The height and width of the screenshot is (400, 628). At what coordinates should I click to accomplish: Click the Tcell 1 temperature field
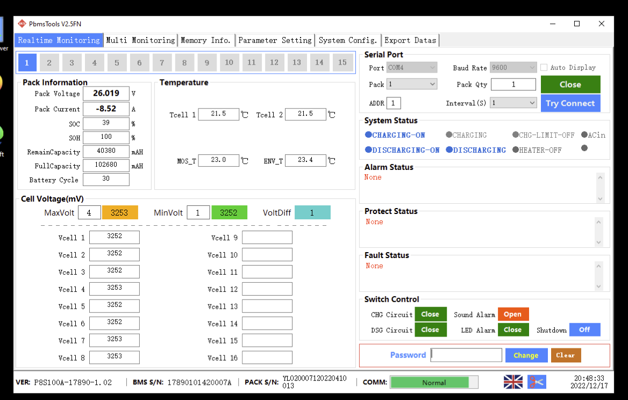[x=219, y=114]
